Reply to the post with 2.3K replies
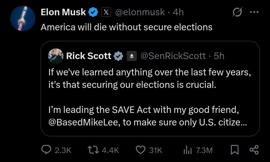Image resolution: width=270 pixels, height=162 pixels. (x=57, y=150)
